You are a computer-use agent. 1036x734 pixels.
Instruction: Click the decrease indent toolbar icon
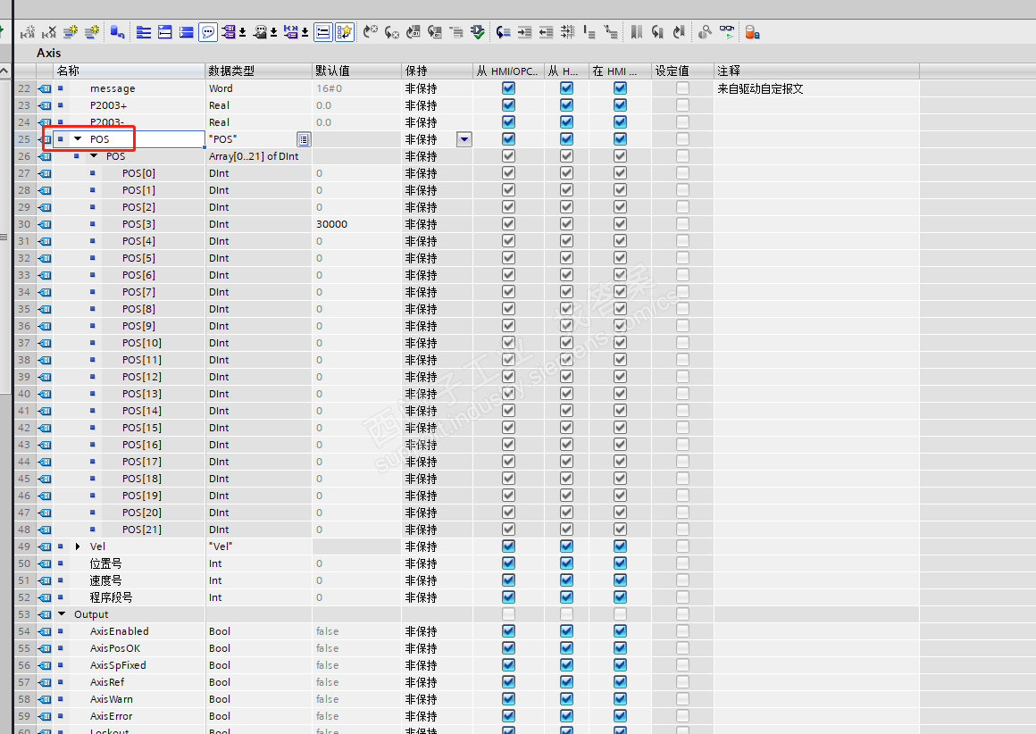click(x=546, y=32)
